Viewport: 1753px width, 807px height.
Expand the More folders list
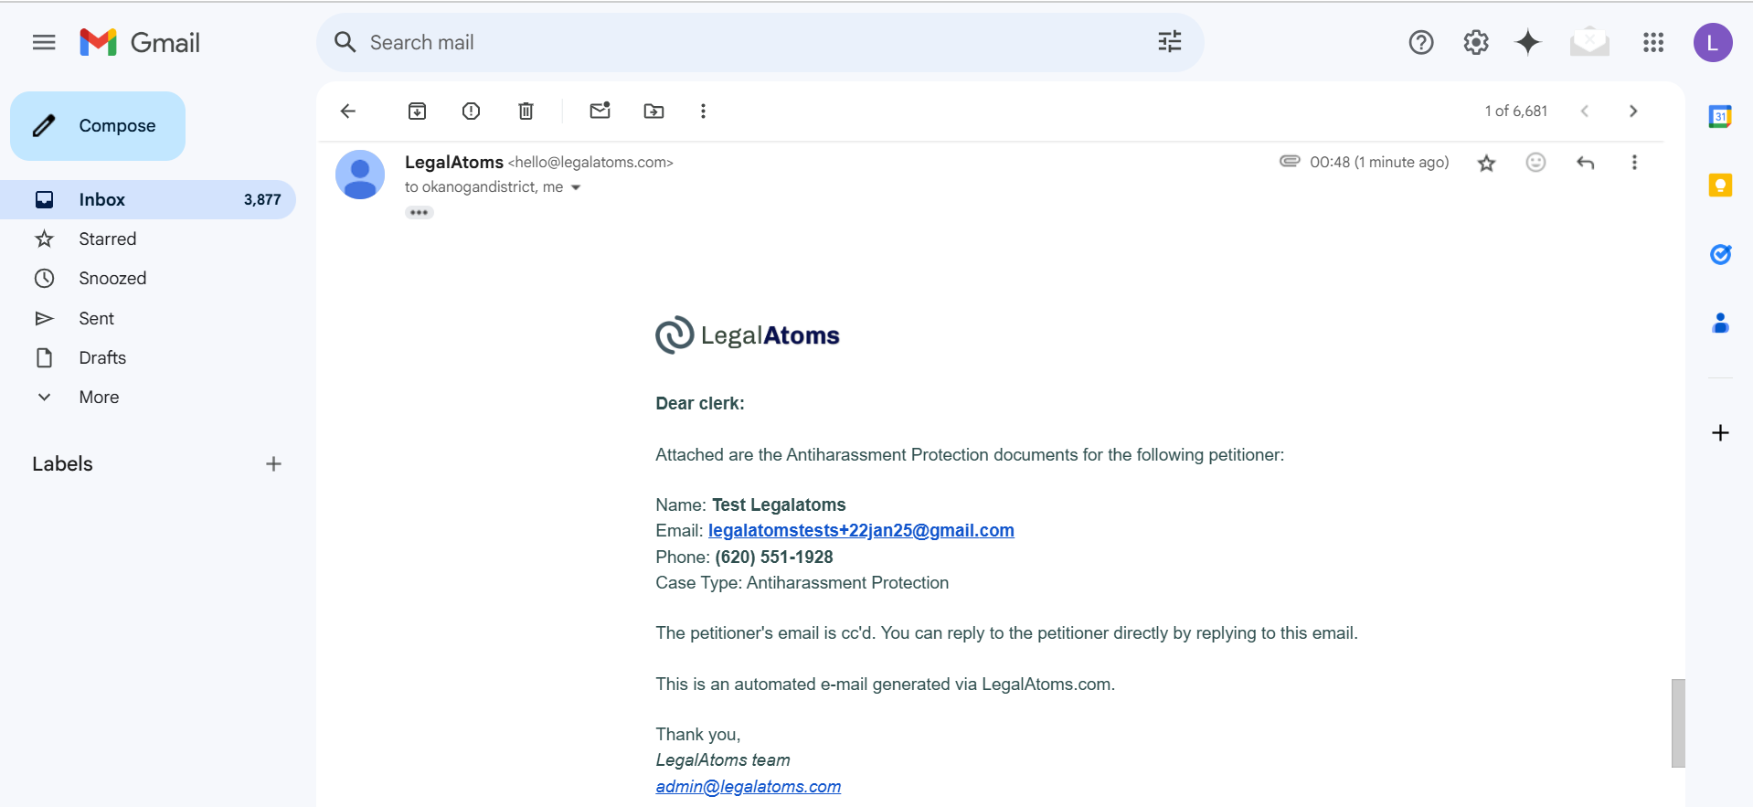(x=99, y=397)
